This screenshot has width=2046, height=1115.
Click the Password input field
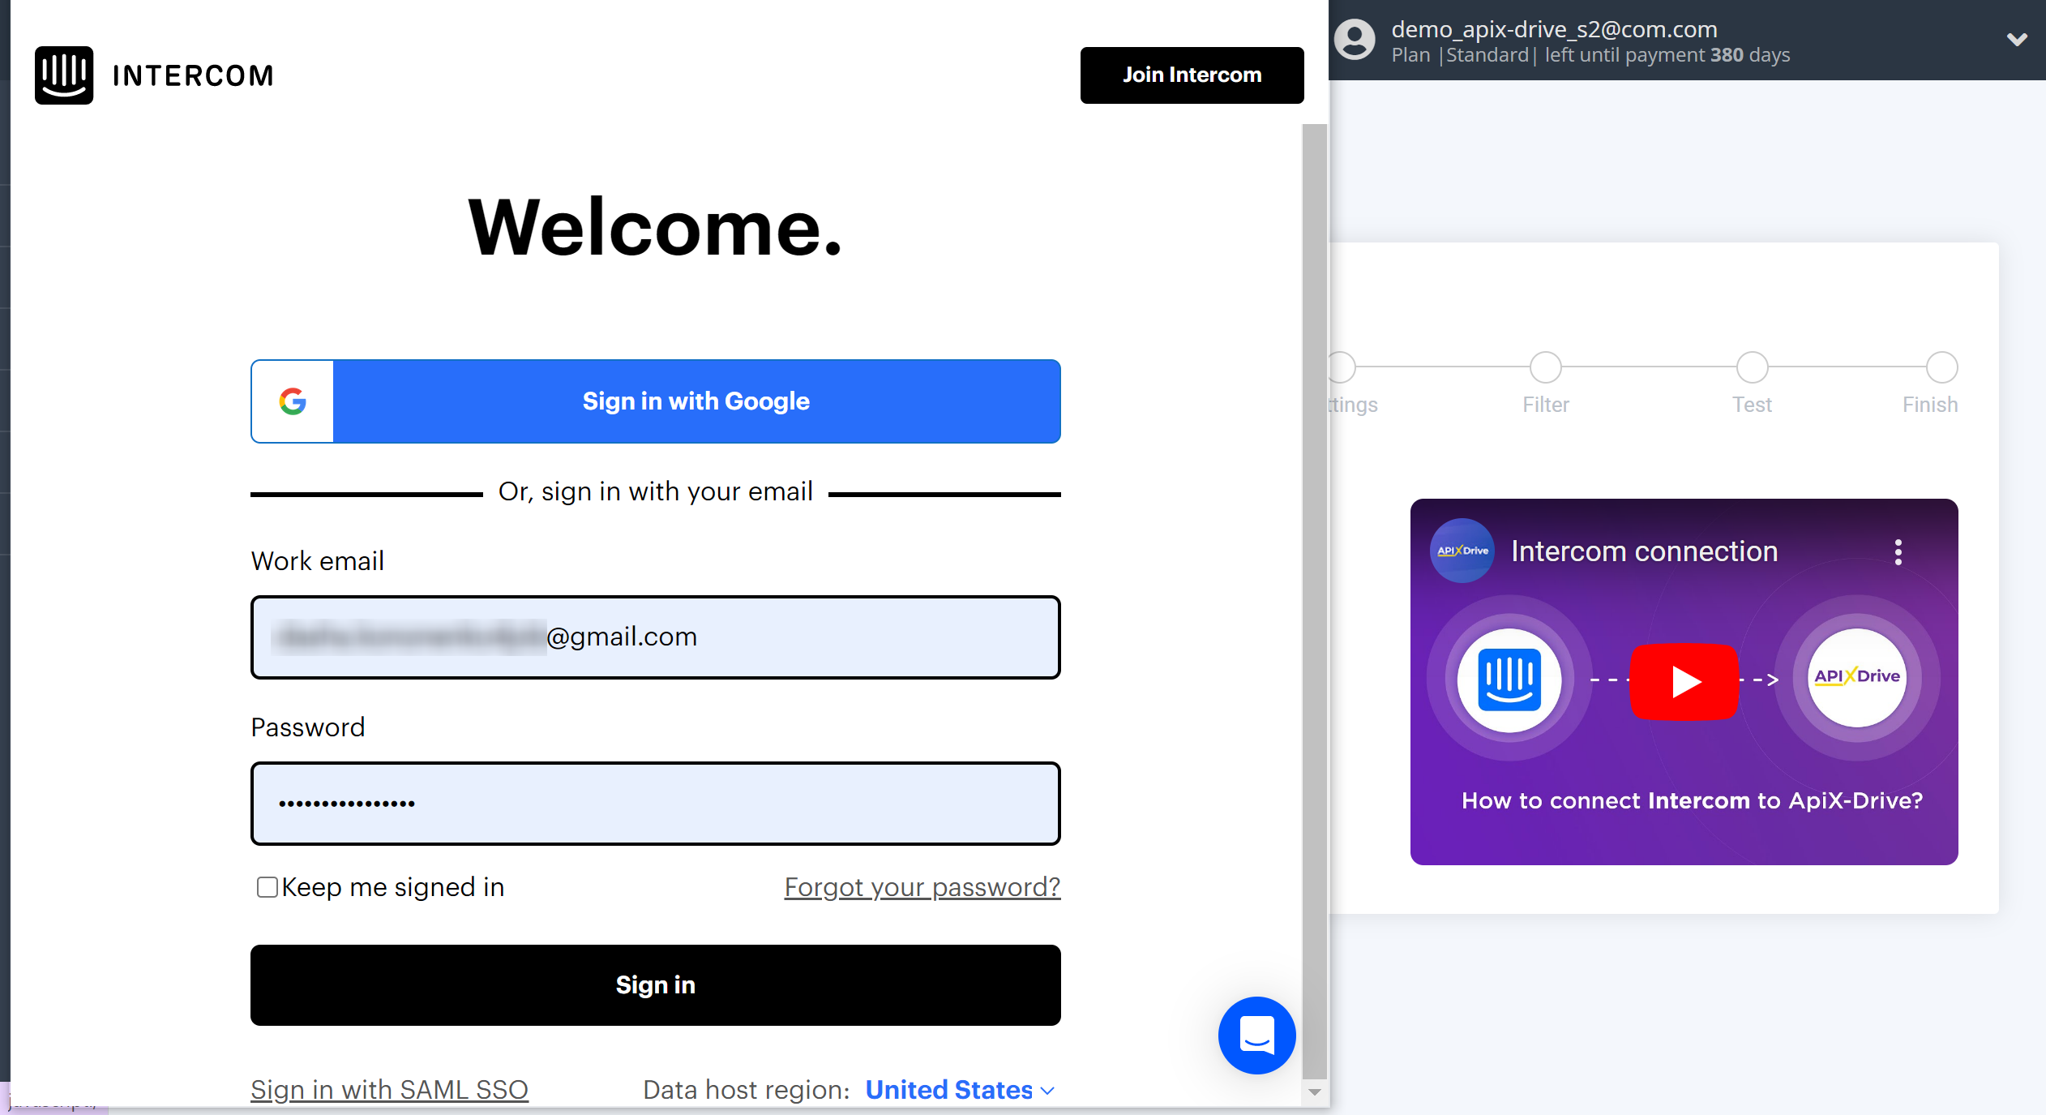[656, 804]
